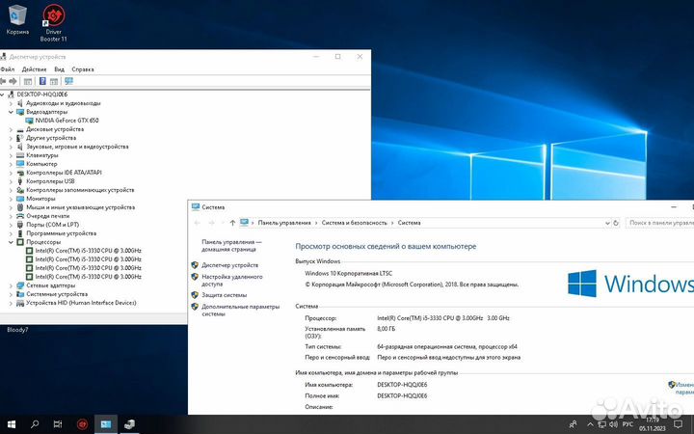694x434 pixels.
Task: Collapse the DESKTOP-HQQJ0E6 root node
Action: (x=3, y=95)
